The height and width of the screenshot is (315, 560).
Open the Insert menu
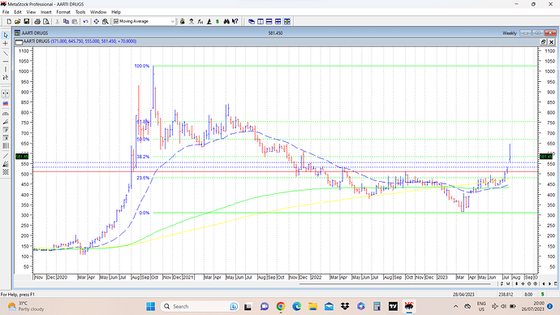pyautogui.click(x=46, y=12)
